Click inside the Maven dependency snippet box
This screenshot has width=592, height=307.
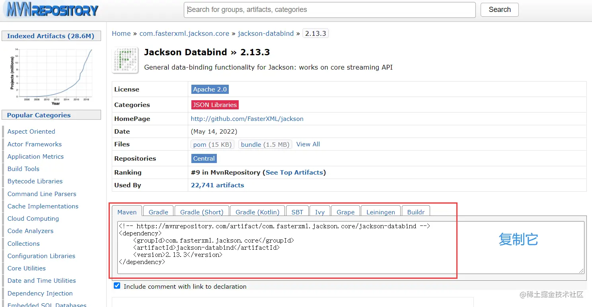coord(351,247)
